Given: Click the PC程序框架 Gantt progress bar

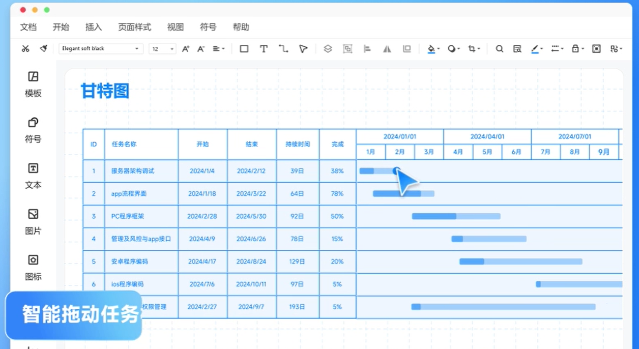Looking at the screenshot, I should click(456, 216).
